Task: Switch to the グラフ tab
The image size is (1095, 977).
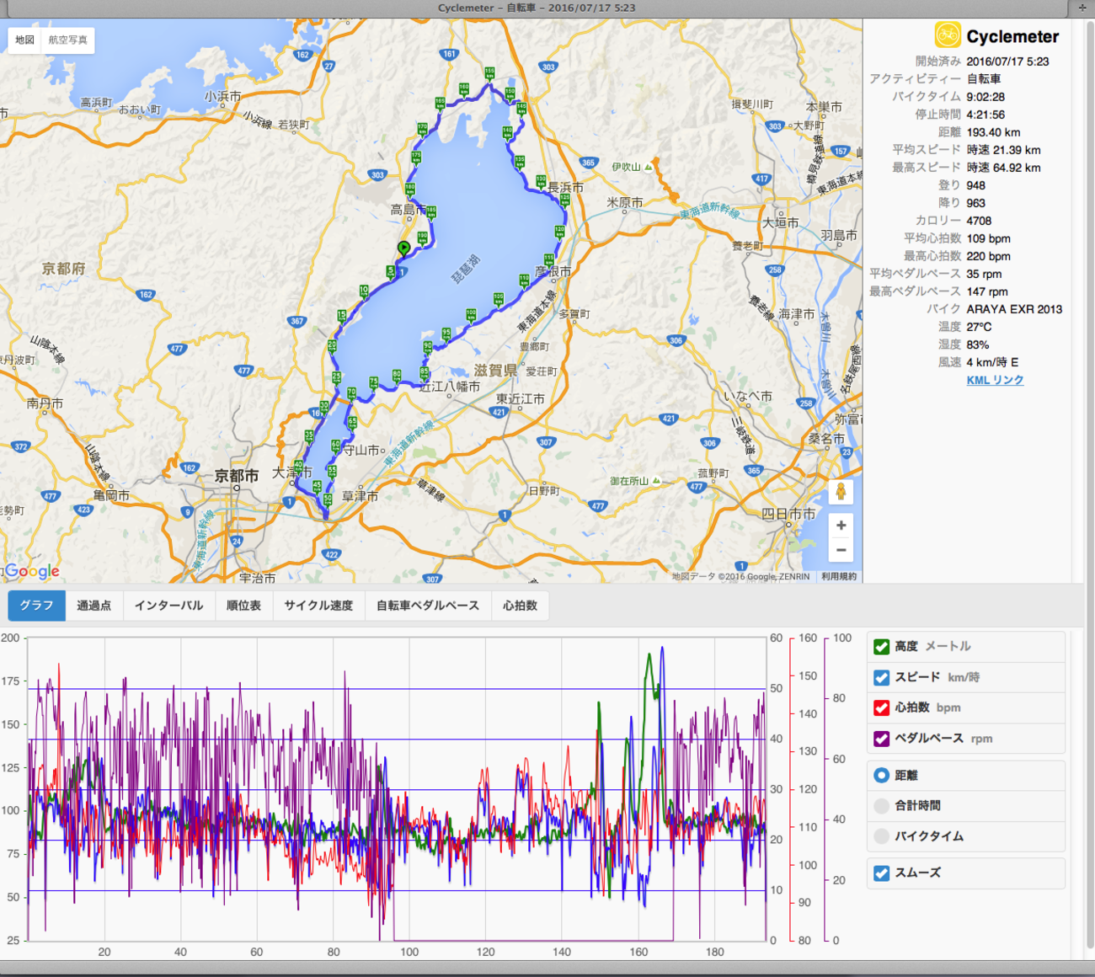Action: [36, 606]
